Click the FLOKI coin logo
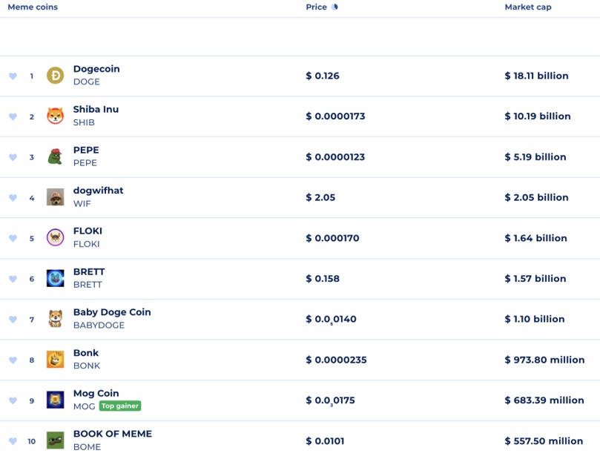Screen dimensions: 600x459 pos(56,238)
